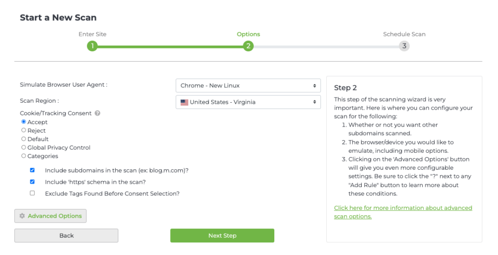Uncheck Include subdomains in the scan

(x=33, y=171)
